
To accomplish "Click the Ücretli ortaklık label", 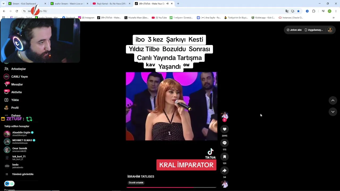I will [136, 183].
